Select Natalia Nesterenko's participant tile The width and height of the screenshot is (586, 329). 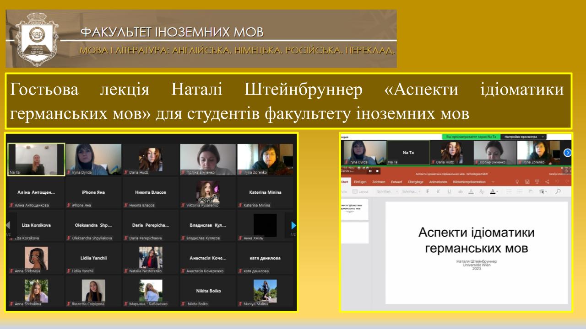(x=151, y=258)
